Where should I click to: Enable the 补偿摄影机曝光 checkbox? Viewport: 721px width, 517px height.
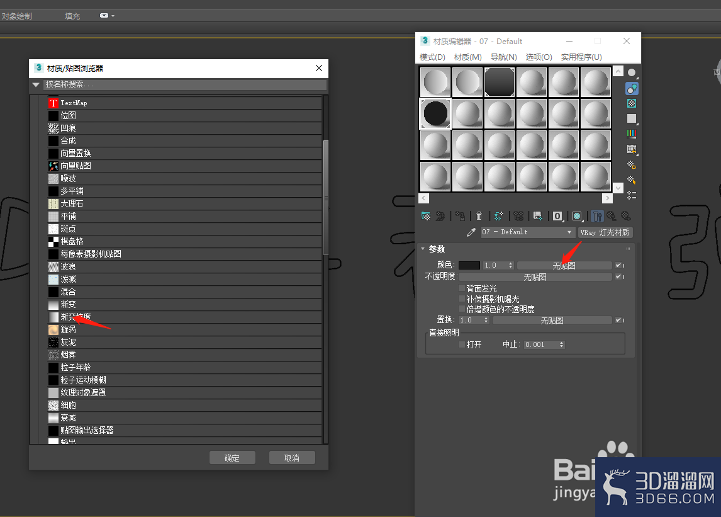[462, 298]
